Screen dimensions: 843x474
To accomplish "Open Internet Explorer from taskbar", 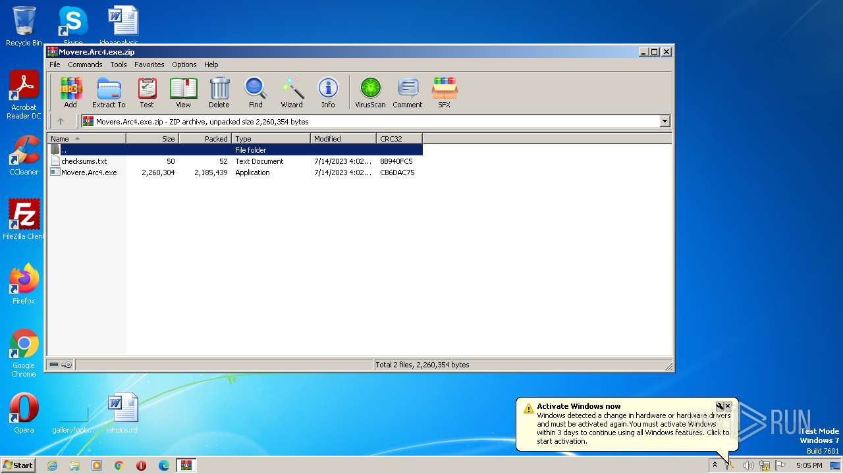I will [52, 465].
